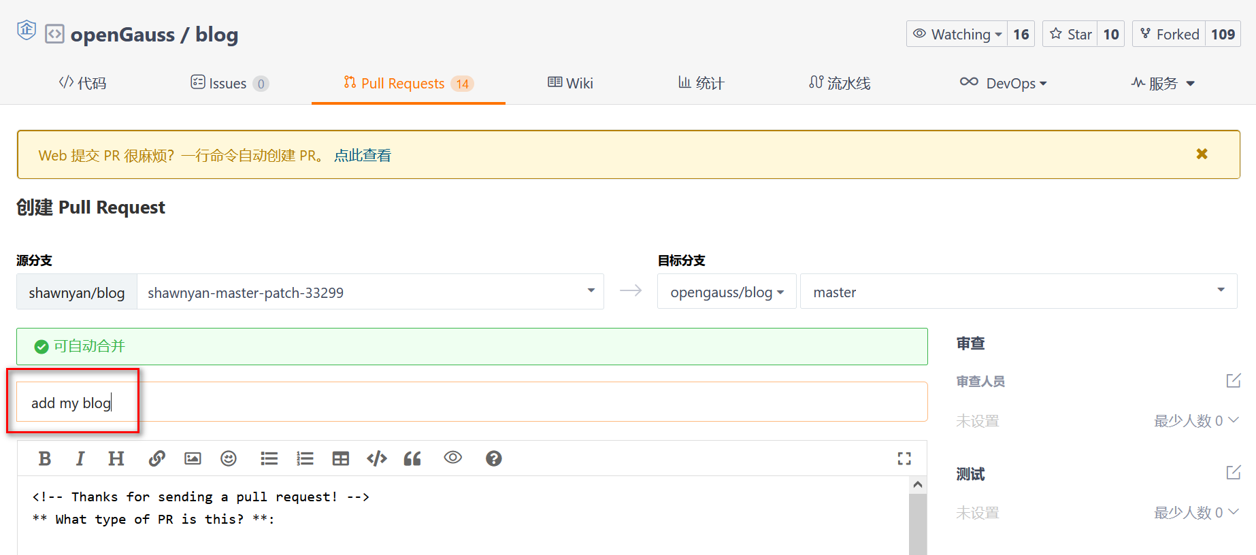The height and width of the screenshot is (555, 1256).
Task: Insert a code block with the code icon
Action: coord(377,458)
